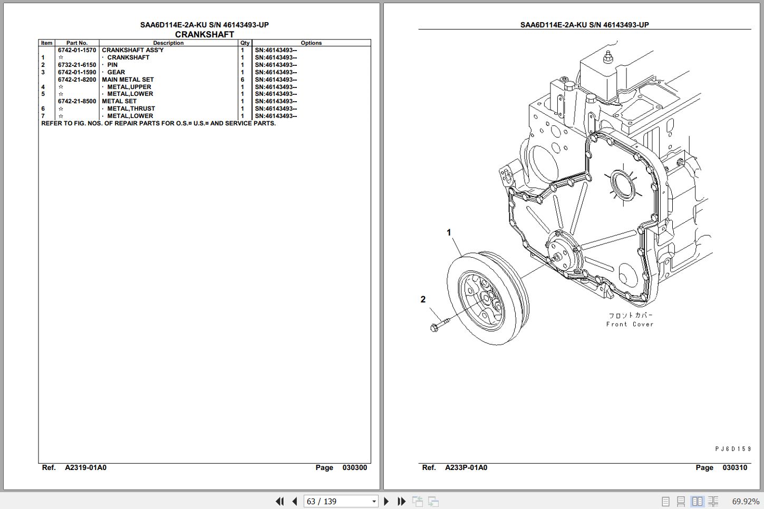
Task: Click the METAL,THRUST description
Action: pos(131,109)
